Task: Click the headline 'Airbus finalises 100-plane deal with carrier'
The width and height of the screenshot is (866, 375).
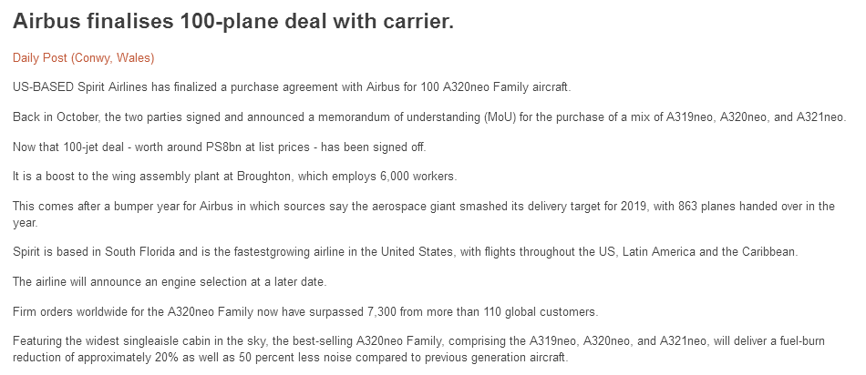Action: 233,22
